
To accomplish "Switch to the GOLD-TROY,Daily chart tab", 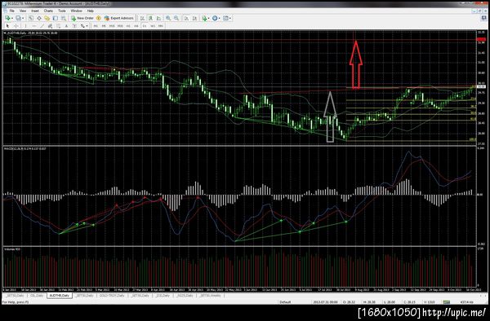I will tap(112, 295).
